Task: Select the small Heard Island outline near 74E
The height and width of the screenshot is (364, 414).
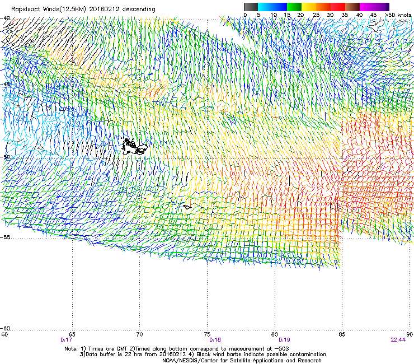Action: click(187, 207)
